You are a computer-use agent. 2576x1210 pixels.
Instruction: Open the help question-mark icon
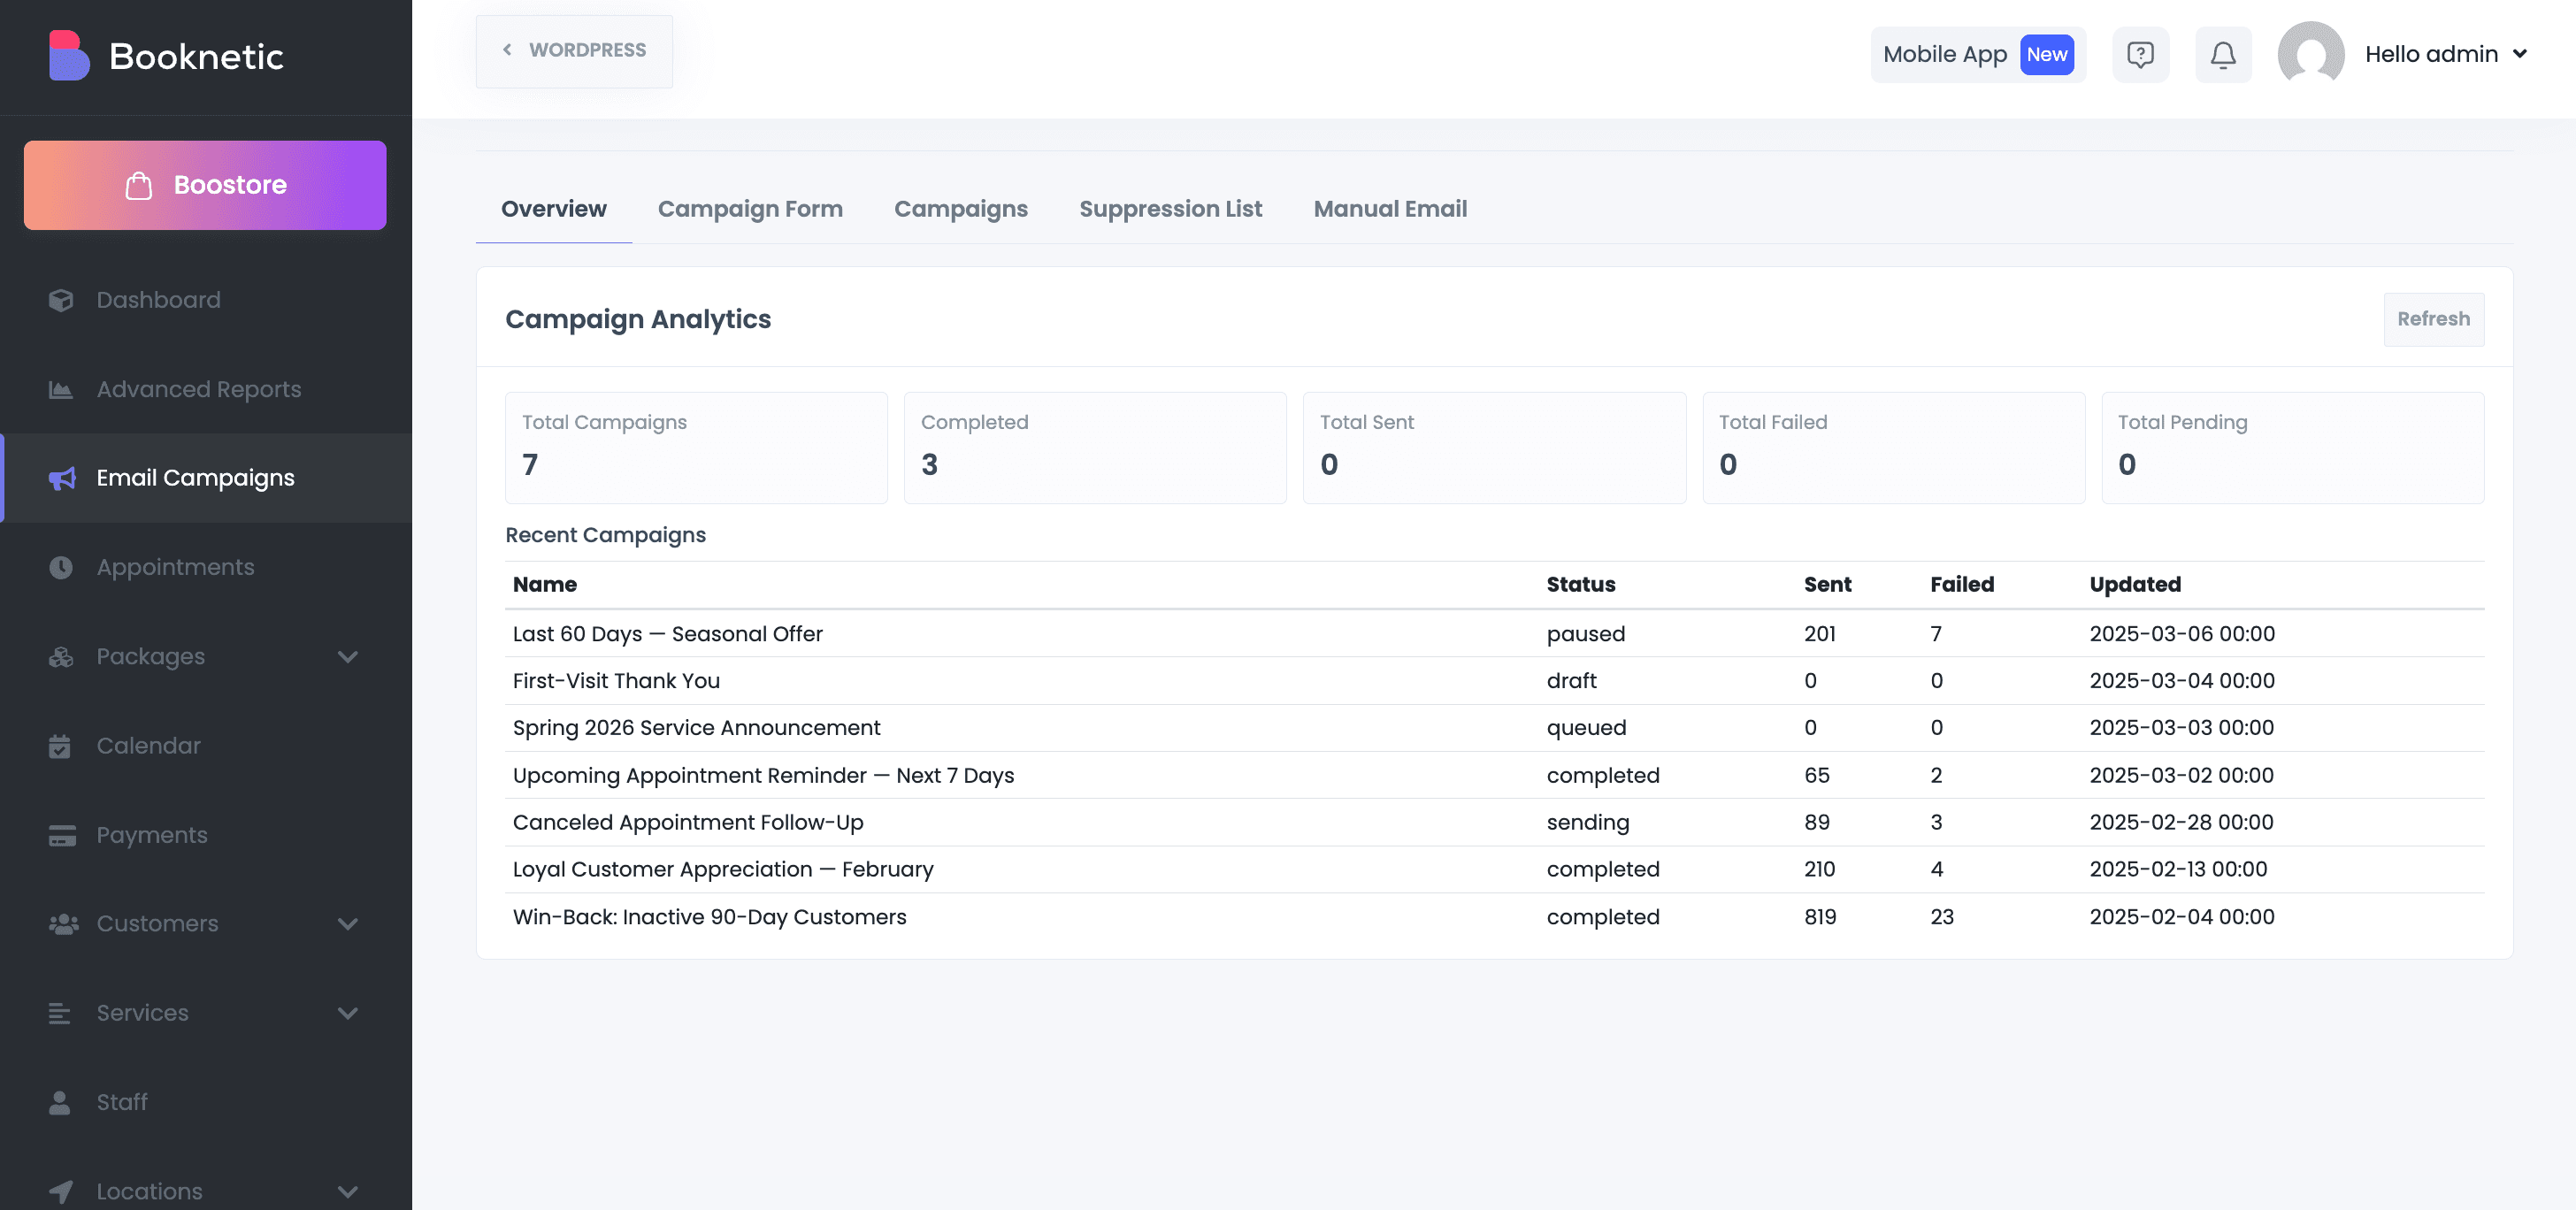2140,54
